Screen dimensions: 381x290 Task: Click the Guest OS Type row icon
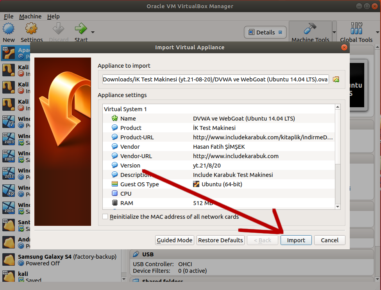click(114, 184)
